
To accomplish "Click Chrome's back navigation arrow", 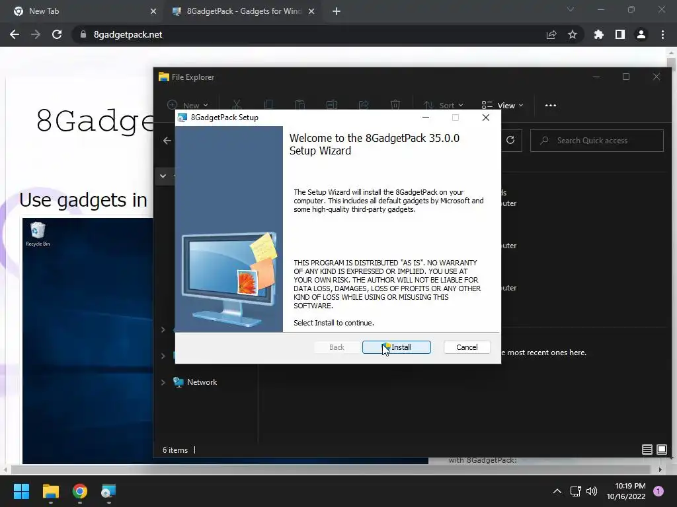I will pyautogui.click(x=15, y=34).
